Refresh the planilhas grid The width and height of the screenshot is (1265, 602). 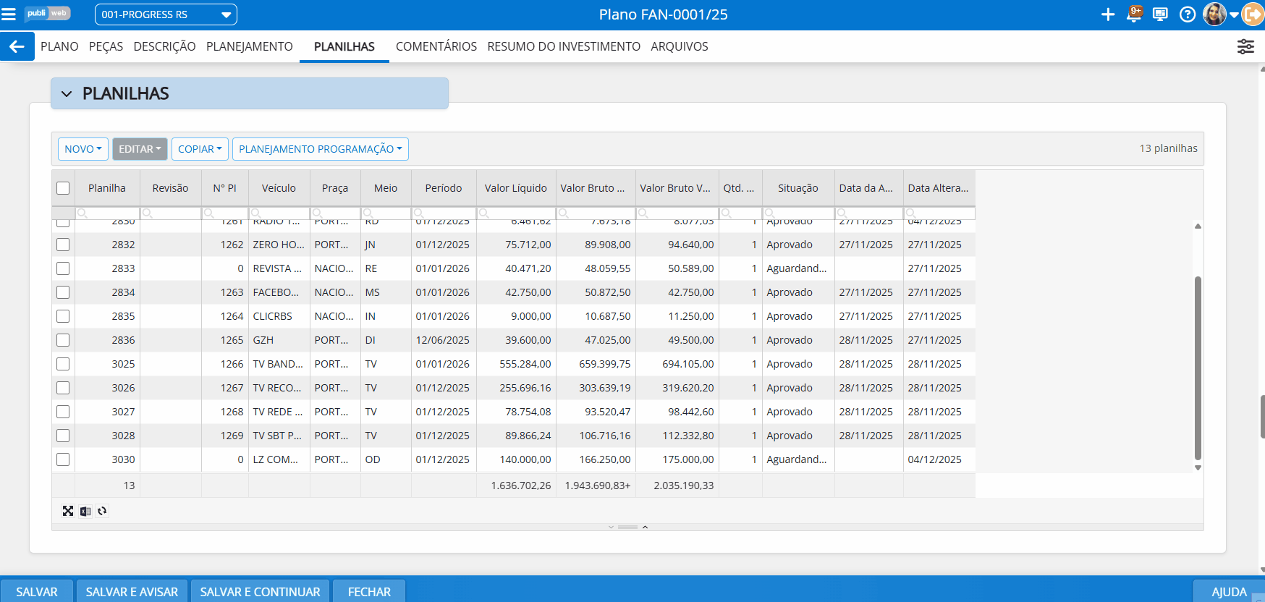pos(102,511)
